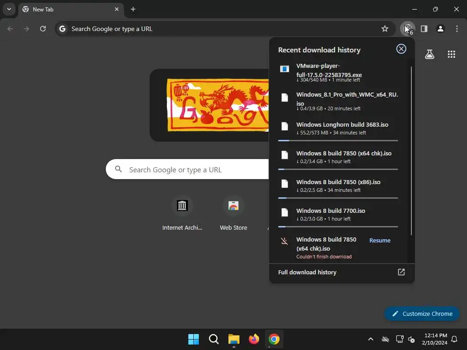Show hidden system tray icons
The width and height of the screenshot is (467, 350).
pyautogui.click(x=371, y=339)
